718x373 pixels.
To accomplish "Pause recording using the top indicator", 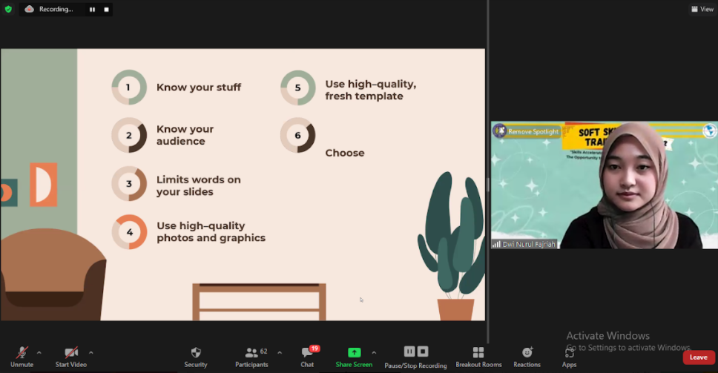I will click(93, 10).
